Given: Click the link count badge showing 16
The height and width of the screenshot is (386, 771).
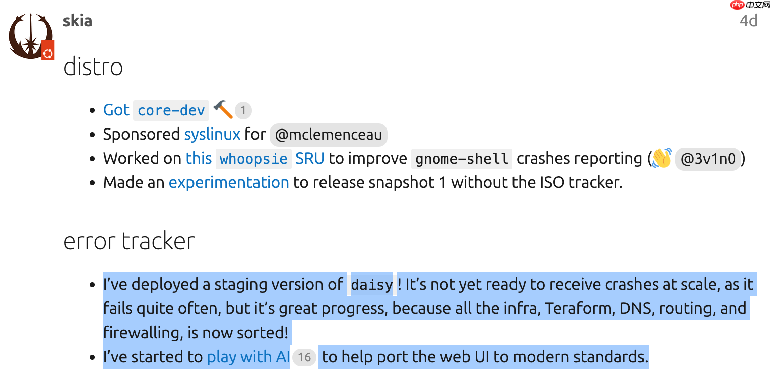Looking at the screenshot, I should coord(304,357).
